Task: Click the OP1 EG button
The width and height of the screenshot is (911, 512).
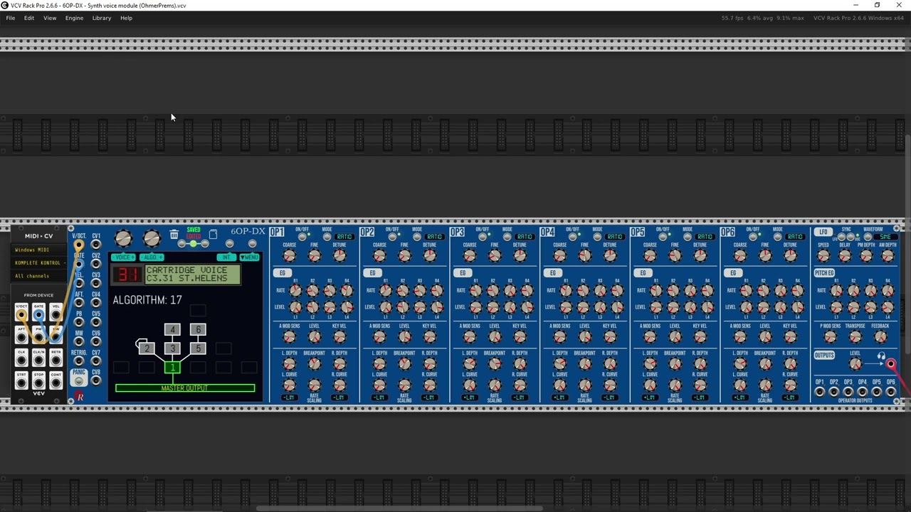Action: [283, 273]
